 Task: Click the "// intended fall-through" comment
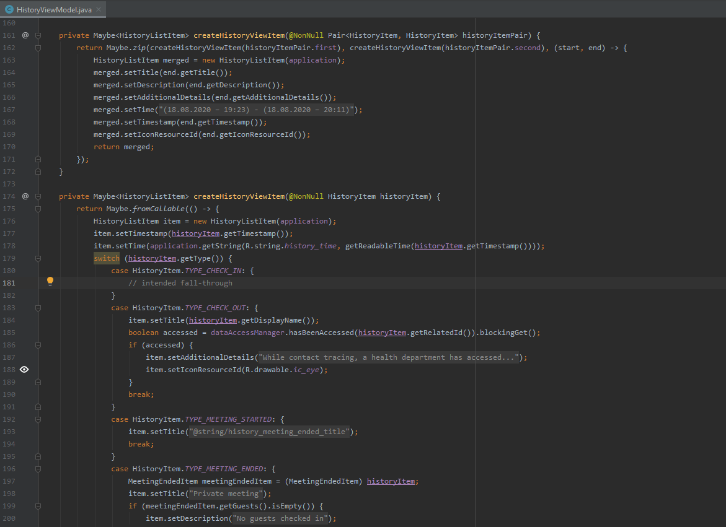click(180, 283)
